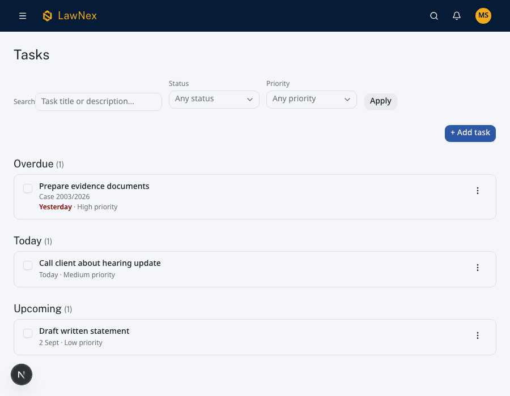Click Call client about hearing update title

pyautogui.click(x=100, y=263)
